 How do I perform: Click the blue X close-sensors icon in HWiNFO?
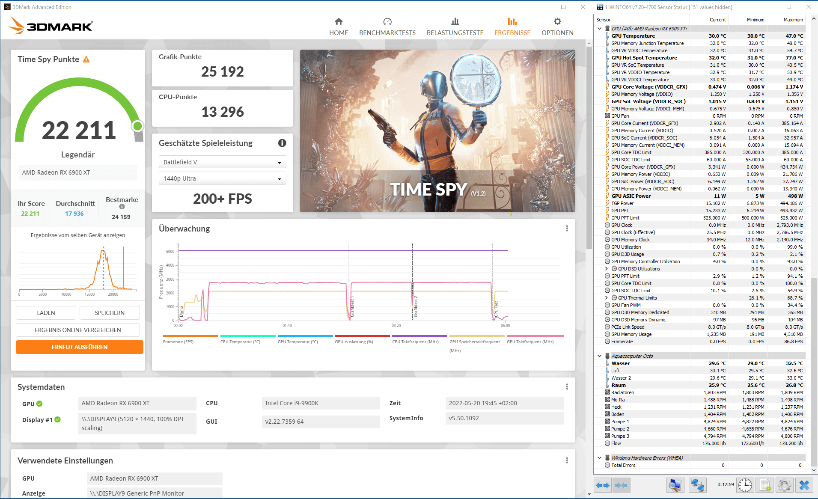tap(804, 485)
